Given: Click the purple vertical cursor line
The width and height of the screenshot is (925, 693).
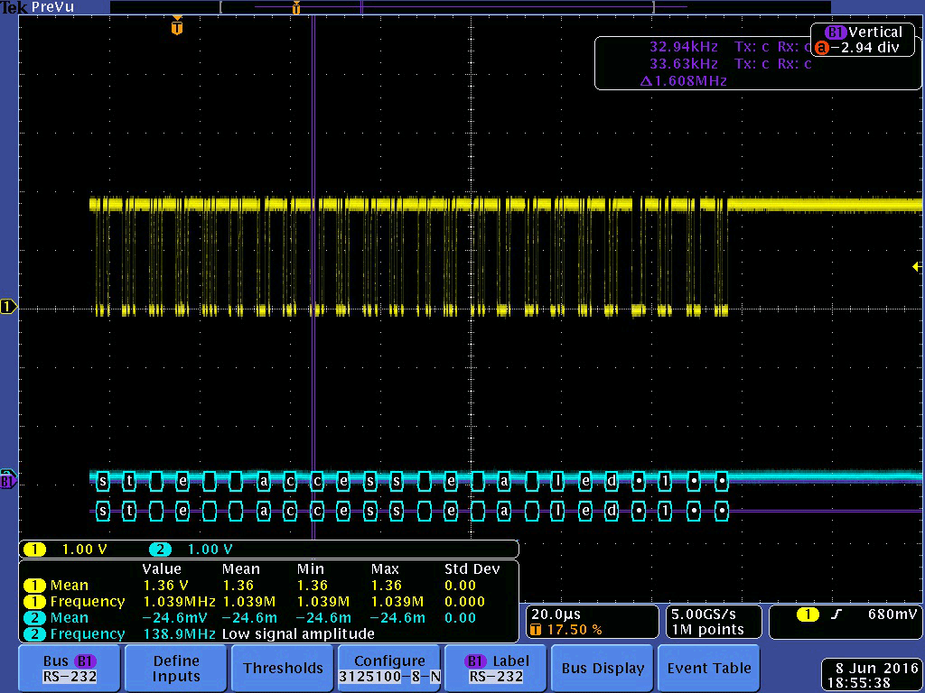Looking at the screenshot, I should coord(313,277).
